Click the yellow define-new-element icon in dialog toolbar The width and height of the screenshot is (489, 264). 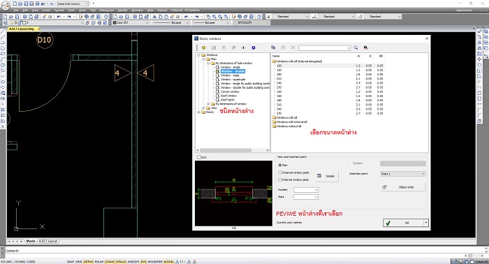pyautogui.click(x=204, y=47)
